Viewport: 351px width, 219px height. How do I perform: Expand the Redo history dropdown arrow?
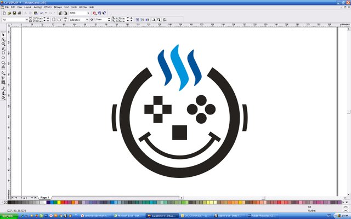click(54, 13)
